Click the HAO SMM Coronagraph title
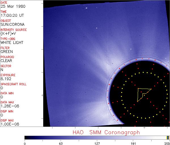This screenshot has width=170, height=145. point(106,133)
